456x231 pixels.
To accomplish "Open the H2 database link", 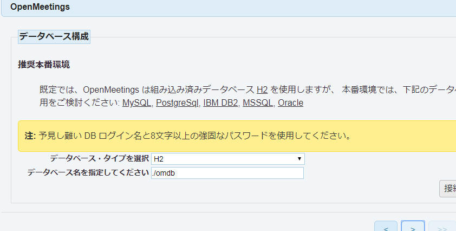I will tap(262, 89).
